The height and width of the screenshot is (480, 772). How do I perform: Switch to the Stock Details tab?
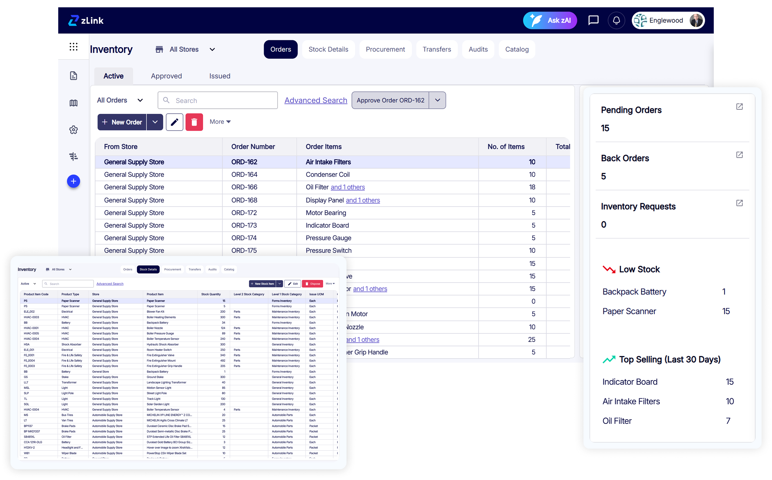point(328,49)
